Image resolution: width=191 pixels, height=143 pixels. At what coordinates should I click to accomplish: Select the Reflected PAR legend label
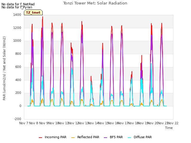(x=88, y=137)
